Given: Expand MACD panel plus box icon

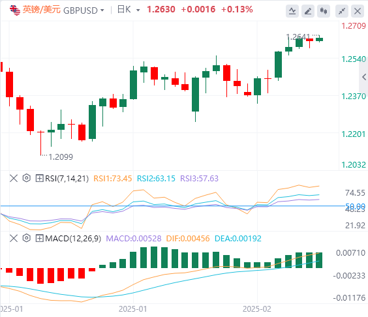Looking at the screenshot, I should [x=39, y=238].
